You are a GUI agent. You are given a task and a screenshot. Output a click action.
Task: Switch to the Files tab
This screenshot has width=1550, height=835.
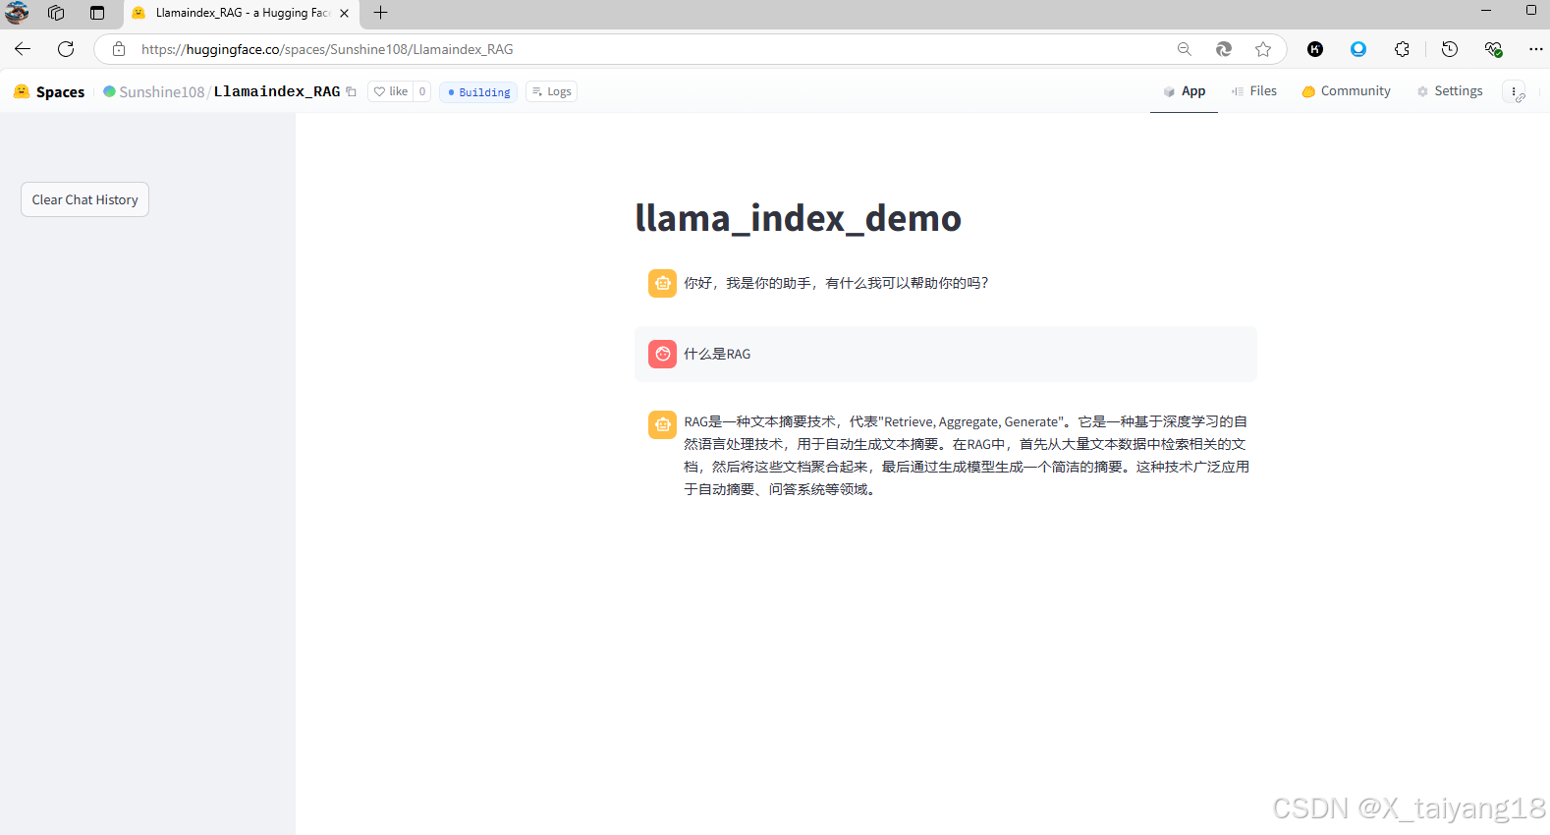1253,91
